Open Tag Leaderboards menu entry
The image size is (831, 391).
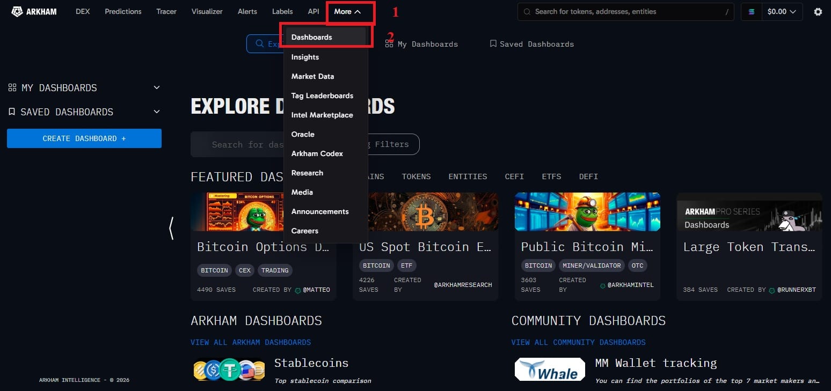pos(322,95)
